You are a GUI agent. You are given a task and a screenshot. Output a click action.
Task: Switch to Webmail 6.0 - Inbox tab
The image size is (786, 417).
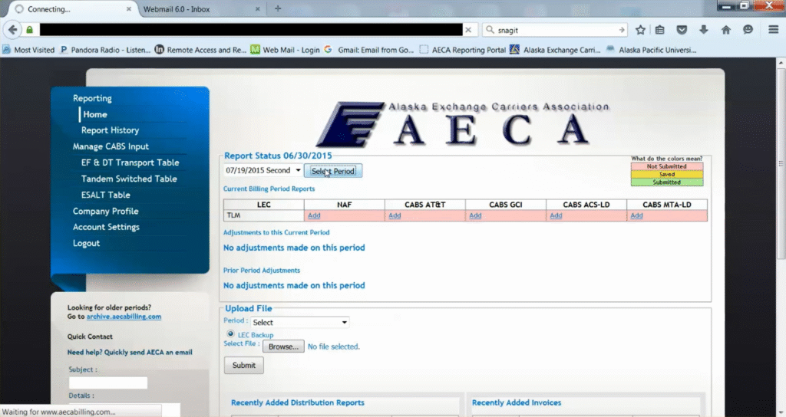pos(202,9)
